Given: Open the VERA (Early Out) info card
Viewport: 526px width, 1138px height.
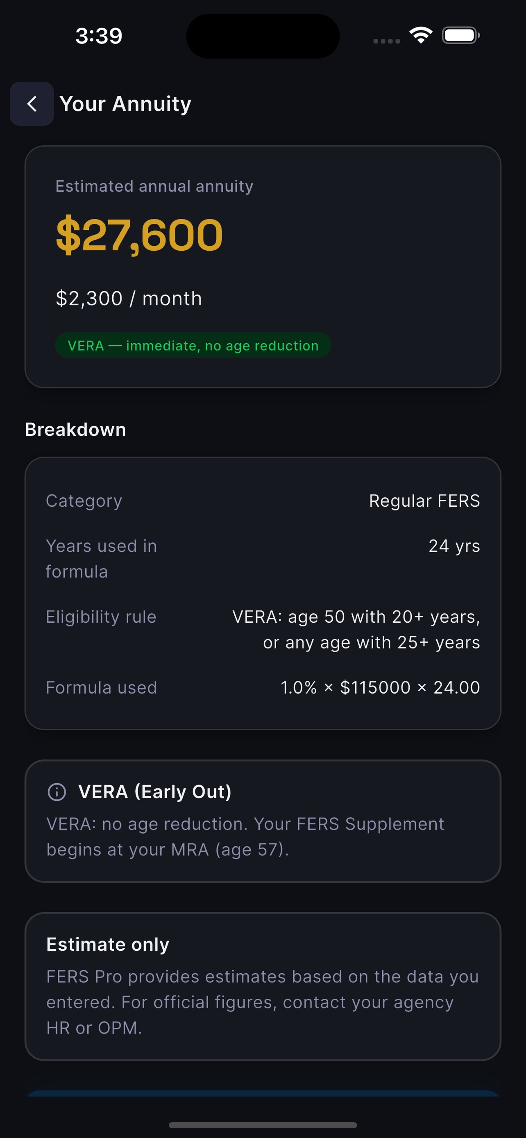Looking at the screenshot, I should click(263, 821).
